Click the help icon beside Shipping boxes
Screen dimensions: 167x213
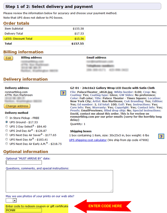pos(161,136)
